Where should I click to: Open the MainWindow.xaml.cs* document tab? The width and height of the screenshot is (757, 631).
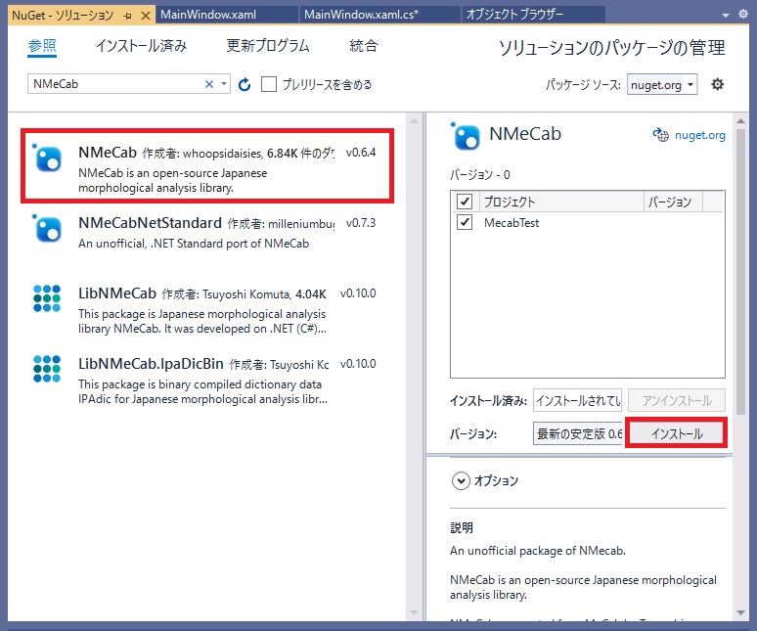tap(379, 15)
